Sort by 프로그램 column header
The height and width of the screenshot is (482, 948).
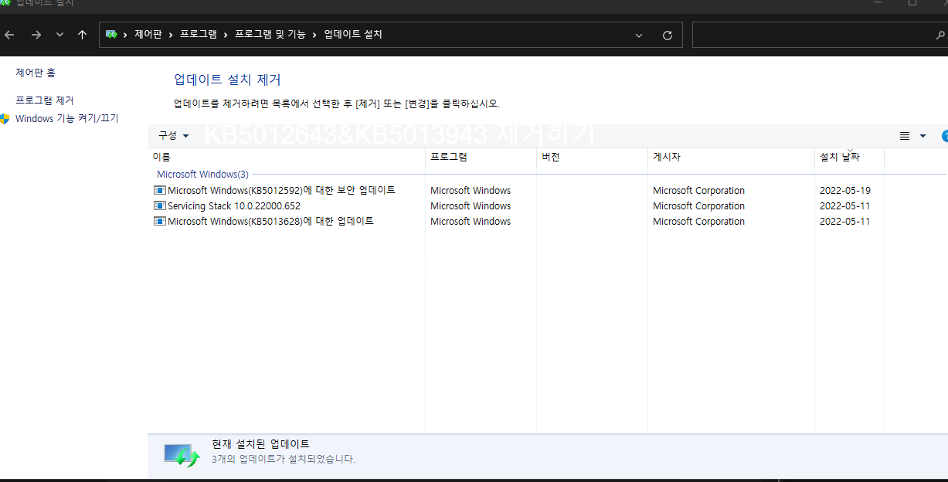click(x=481, y=157)
